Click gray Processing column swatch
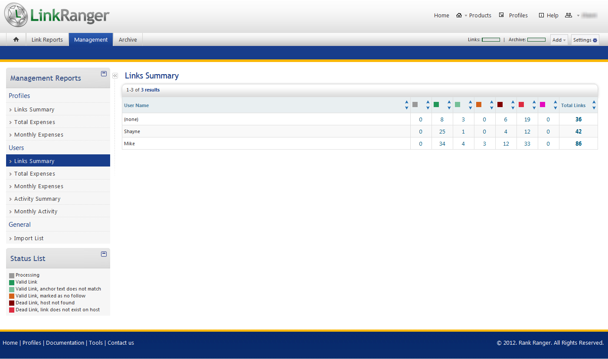The width and height of the screenshot is (608, 359). (415, 104)
